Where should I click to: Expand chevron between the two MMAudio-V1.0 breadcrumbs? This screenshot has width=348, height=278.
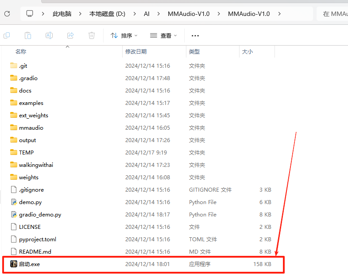click(x=219, y=14)
